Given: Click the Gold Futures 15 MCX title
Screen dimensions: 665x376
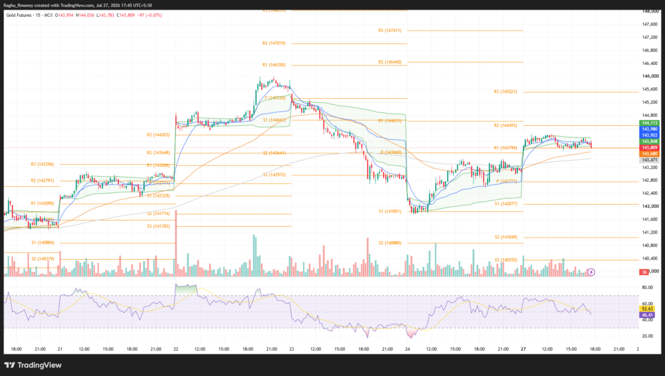Looking at the screenshot, I should (29, 15).
